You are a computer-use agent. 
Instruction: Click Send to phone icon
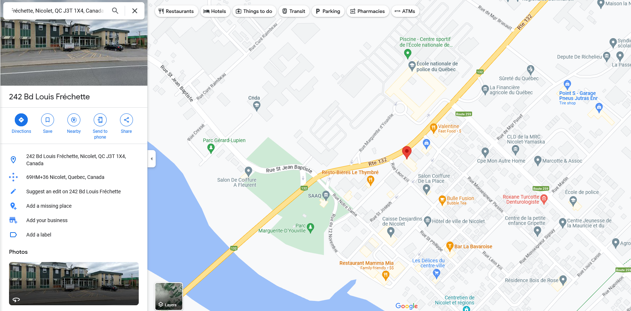(x=100, y=120)
